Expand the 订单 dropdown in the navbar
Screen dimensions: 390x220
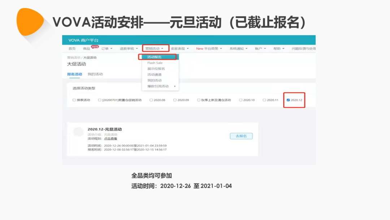point(107,48)
